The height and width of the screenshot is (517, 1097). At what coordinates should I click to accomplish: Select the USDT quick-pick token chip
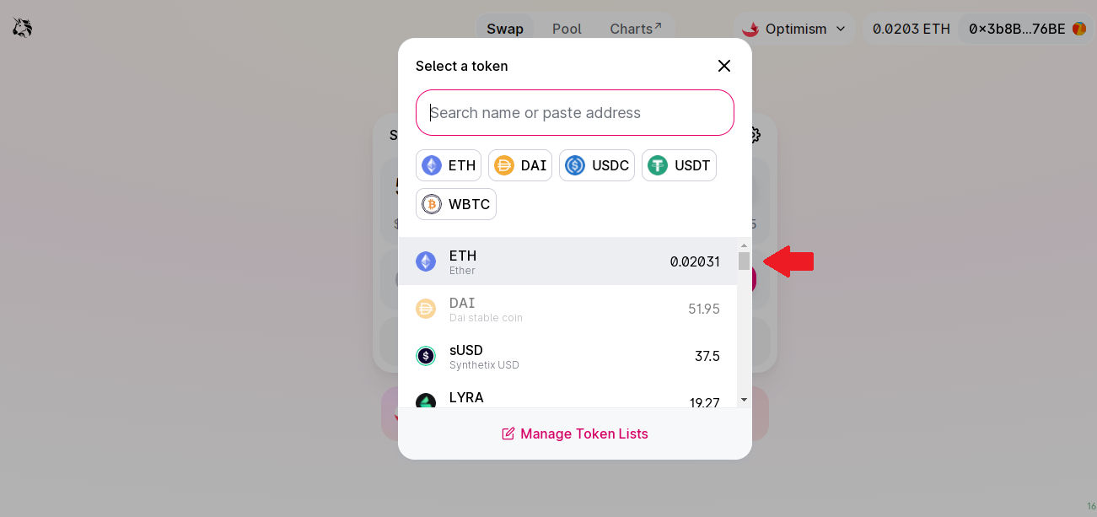pyautogui.click(x=679, y=165)
